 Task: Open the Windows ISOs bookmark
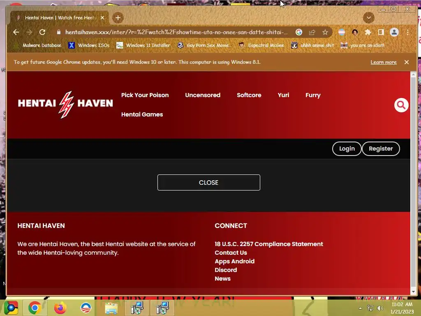pyautogui.click(x=89, y=45)
